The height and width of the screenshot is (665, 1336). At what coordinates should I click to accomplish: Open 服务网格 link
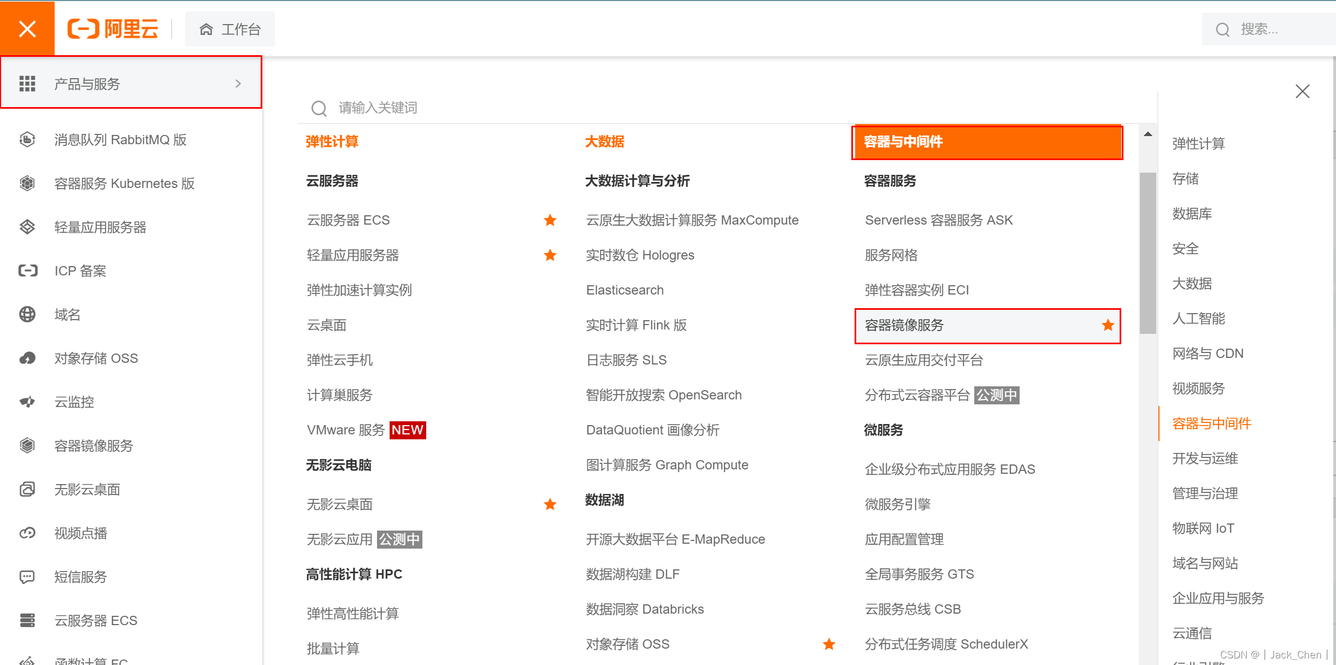point(891,255)
